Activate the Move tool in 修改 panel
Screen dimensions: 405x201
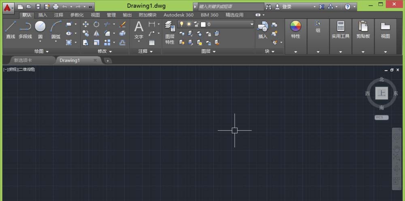85,25
